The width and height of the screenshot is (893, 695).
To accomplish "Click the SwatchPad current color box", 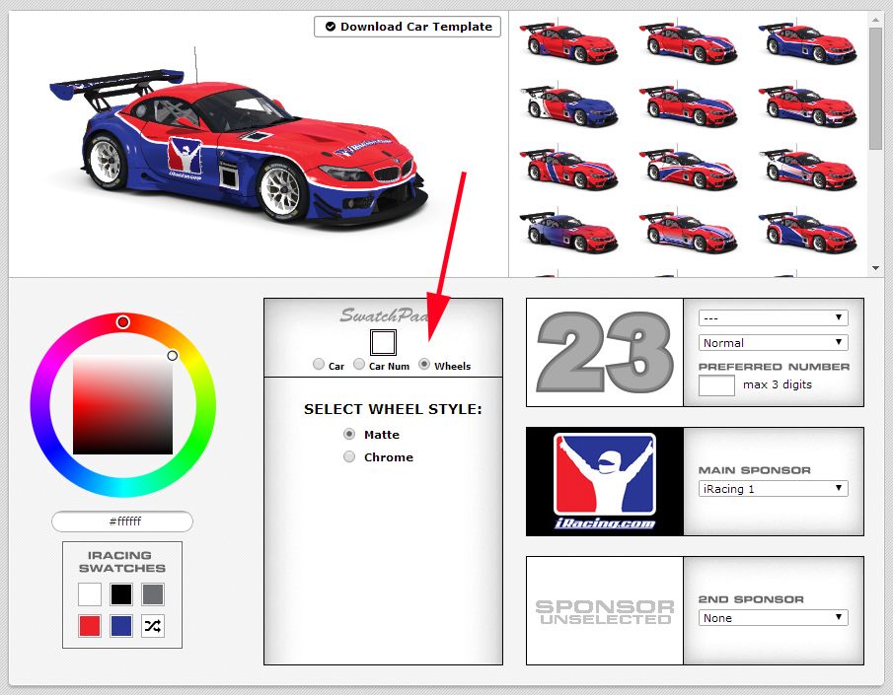I will pos(383,342).
